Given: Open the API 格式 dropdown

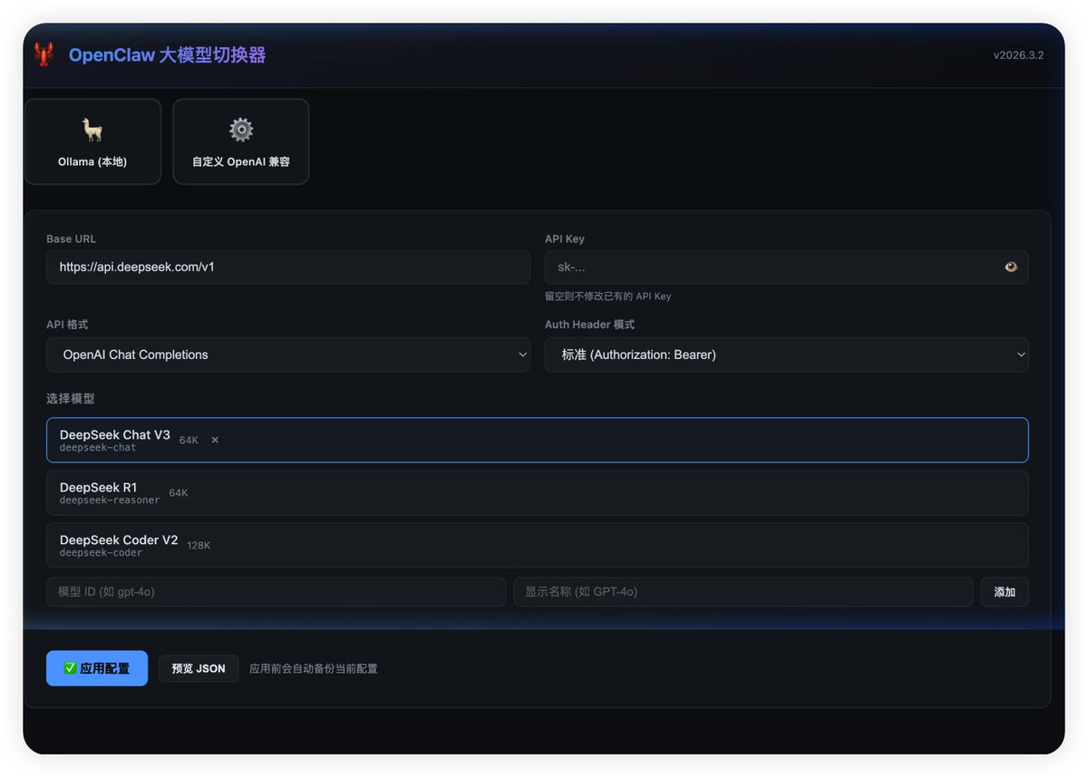Looking at the screenshot, I should [288, 355].
